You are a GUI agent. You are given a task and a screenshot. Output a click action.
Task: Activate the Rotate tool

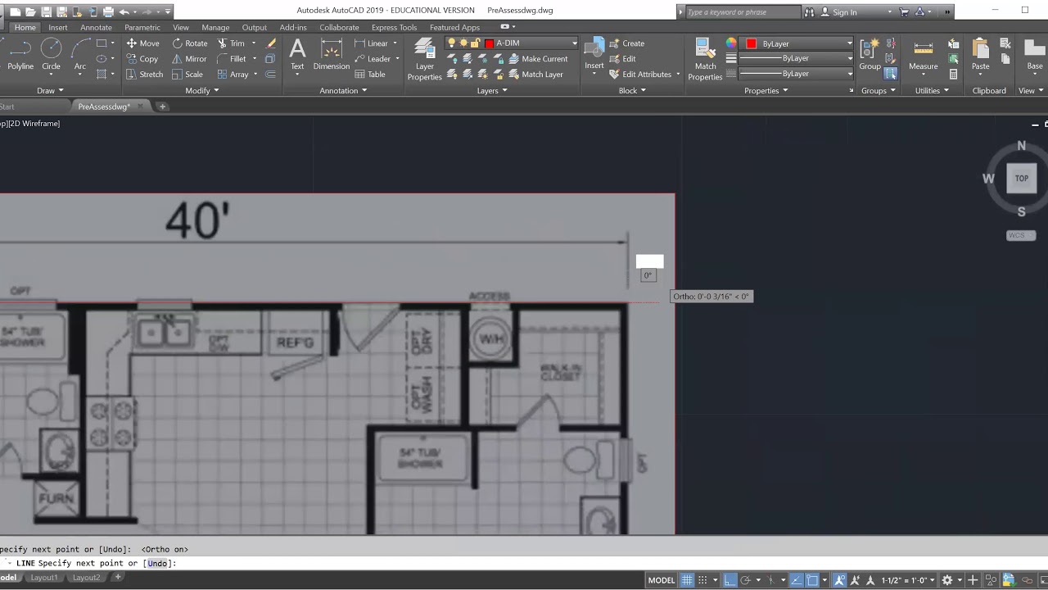coord(190,43)
